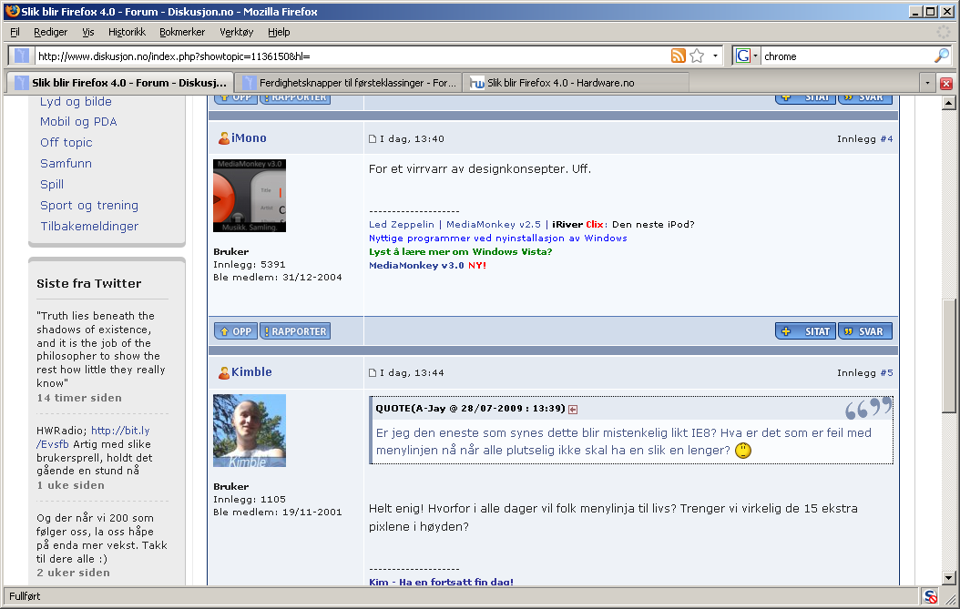960x609 pixels.
Task: Open the Led Zeppelin signature link
Action: point(402,225)
